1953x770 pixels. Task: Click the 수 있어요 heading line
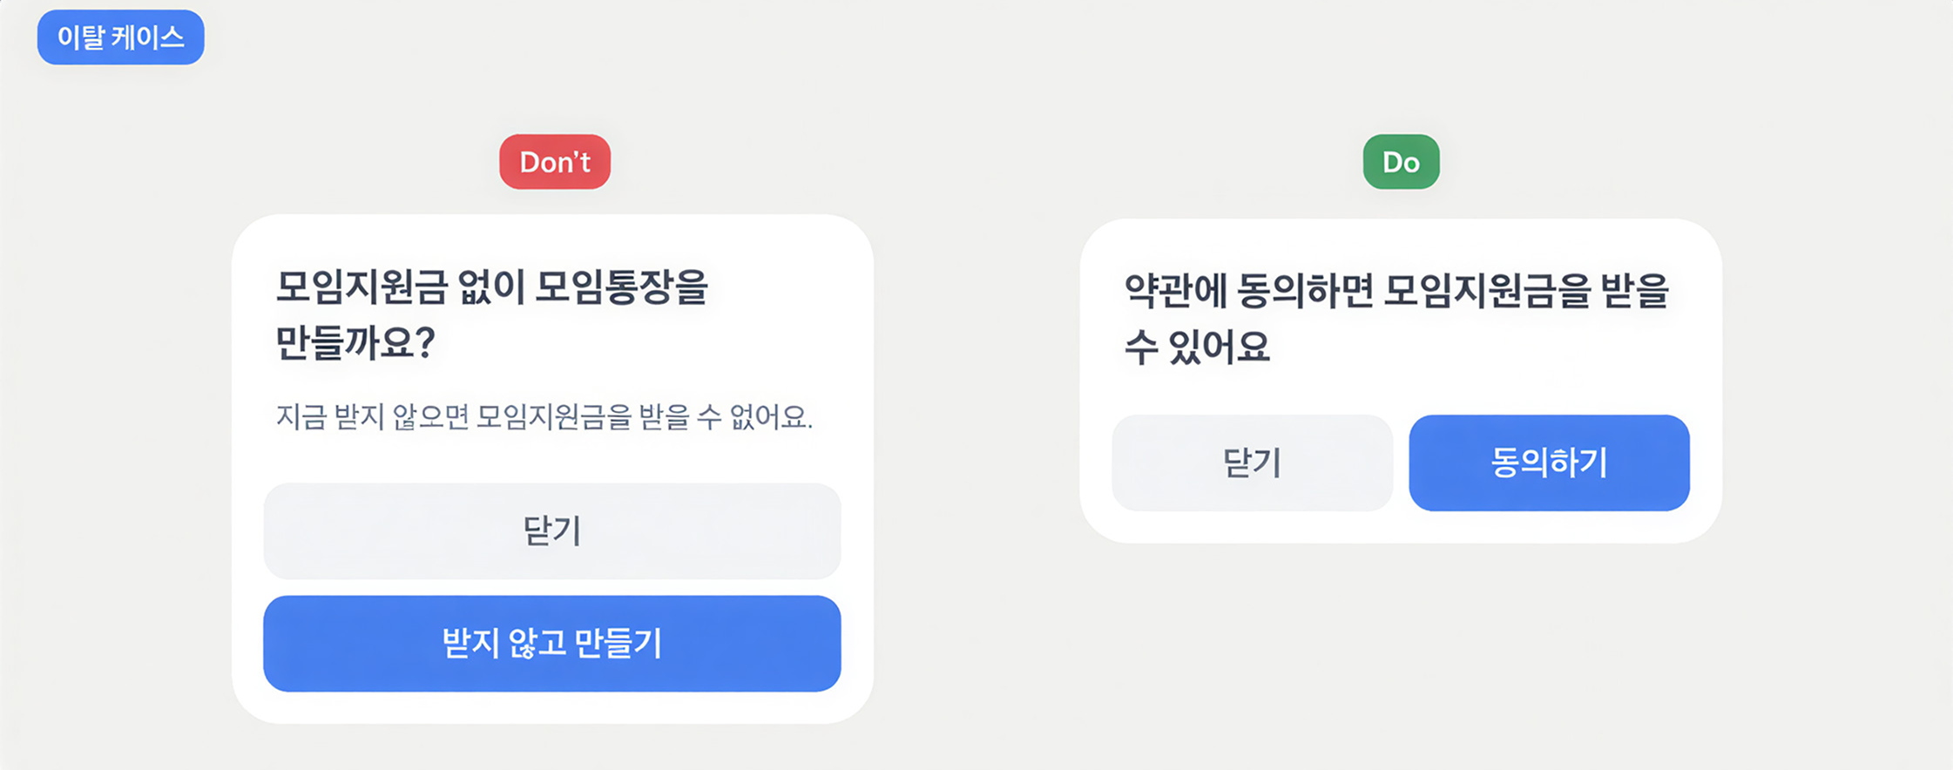(x=1197, y=348)
